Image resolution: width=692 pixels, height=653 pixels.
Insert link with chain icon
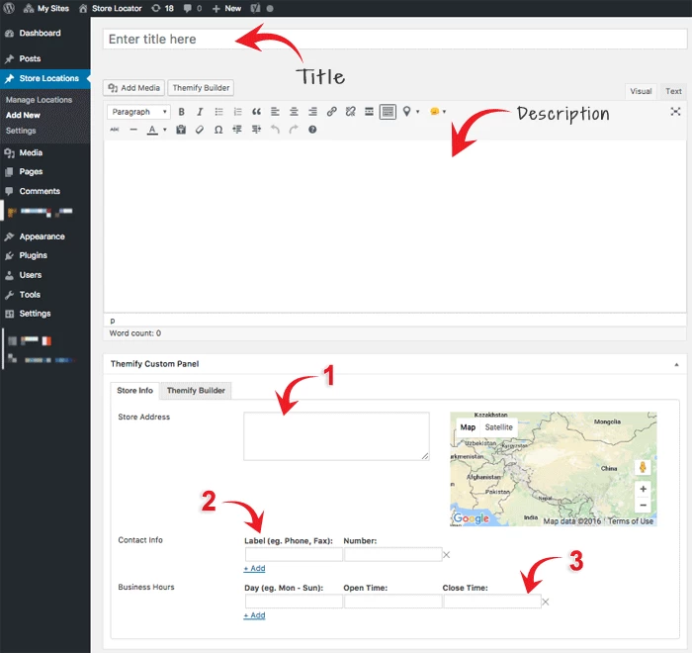click(x=331, y=112)
